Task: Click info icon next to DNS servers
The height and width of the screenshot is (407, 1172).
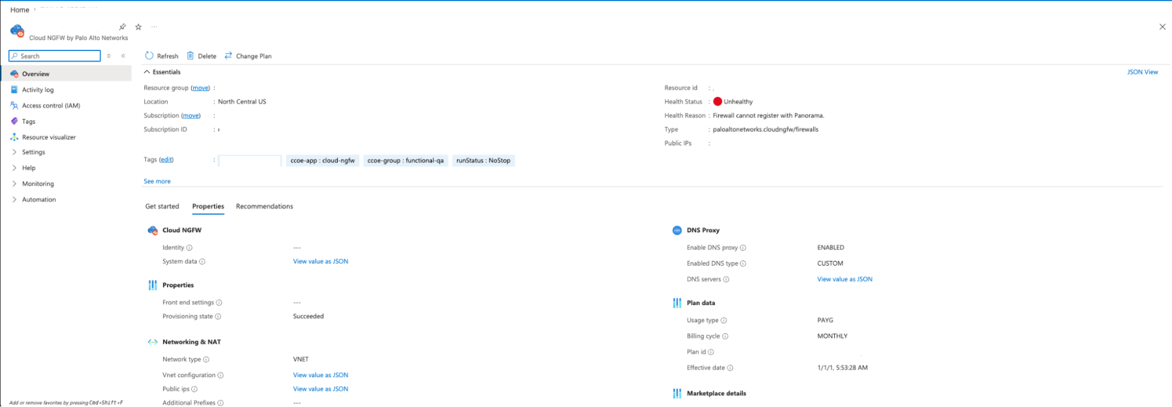Action: (x=726, y=279)
